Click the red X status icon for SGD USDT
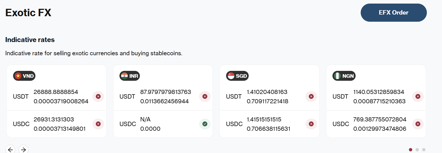Image resolution: width=442 pixels, height=153 pixels. pos(311,96)
